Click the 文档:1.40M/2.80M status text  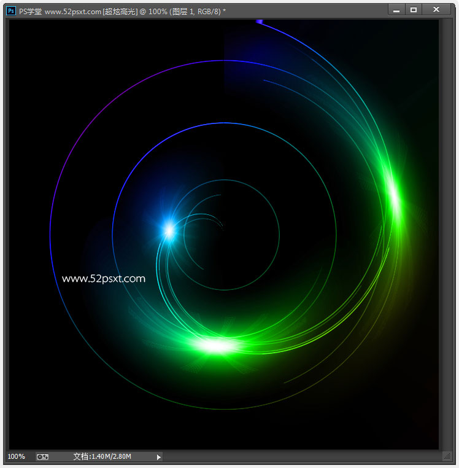(102, 456)
